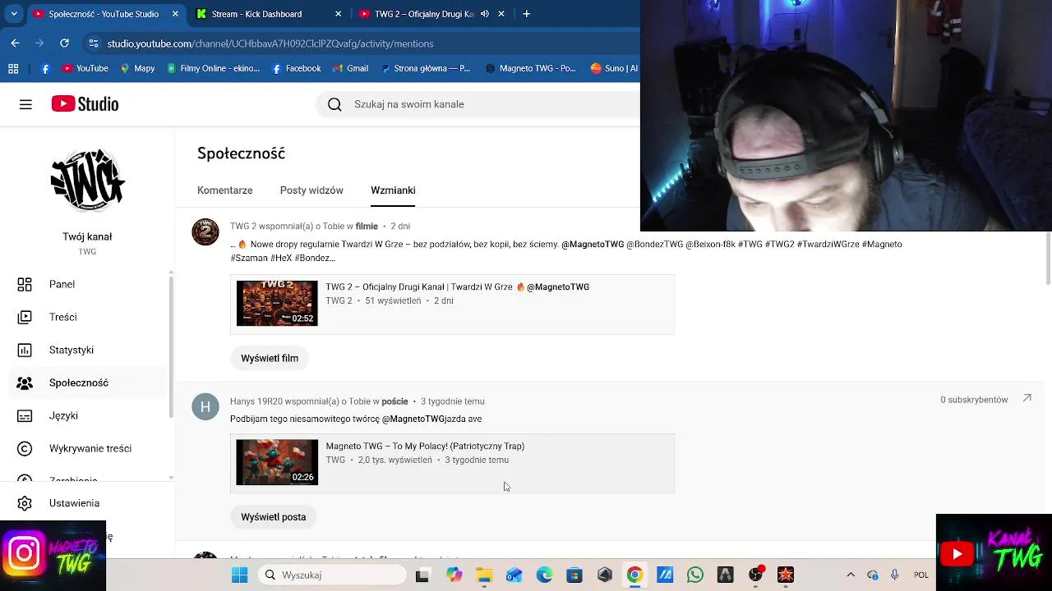Click the address bar URL
The height and width of the screenshot is (591, 1052).
pyautogui.click(x=270, y=44)
